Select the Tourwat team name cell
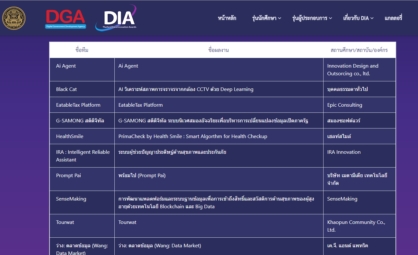 point(82,226)
